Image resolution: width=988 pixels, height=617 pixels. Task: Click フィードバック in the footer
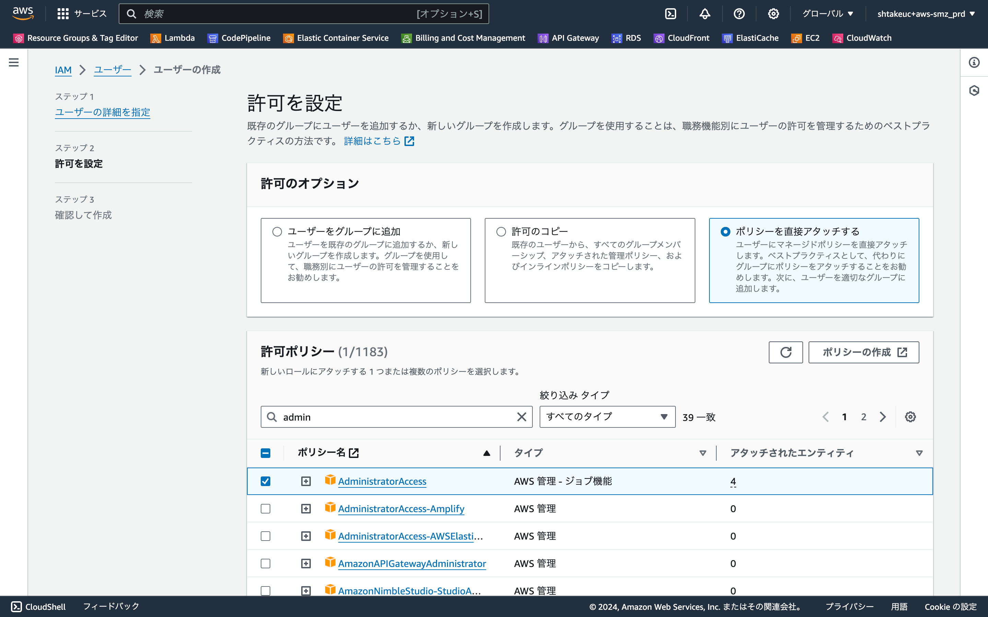tap(111, 607)
